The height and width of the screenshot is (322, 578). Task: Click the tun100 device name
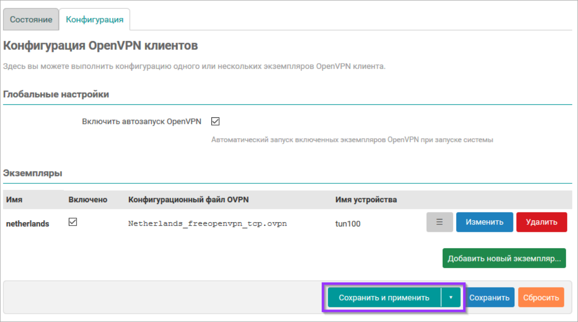tap(348, 224)
